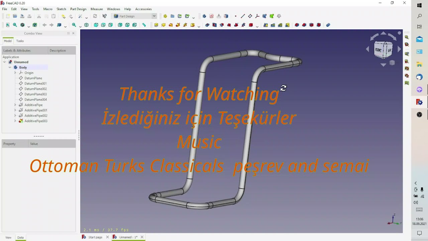Expand the AdditivePipe001 node
The width and height of the screenshot is (428, 241).
(15, 110)
